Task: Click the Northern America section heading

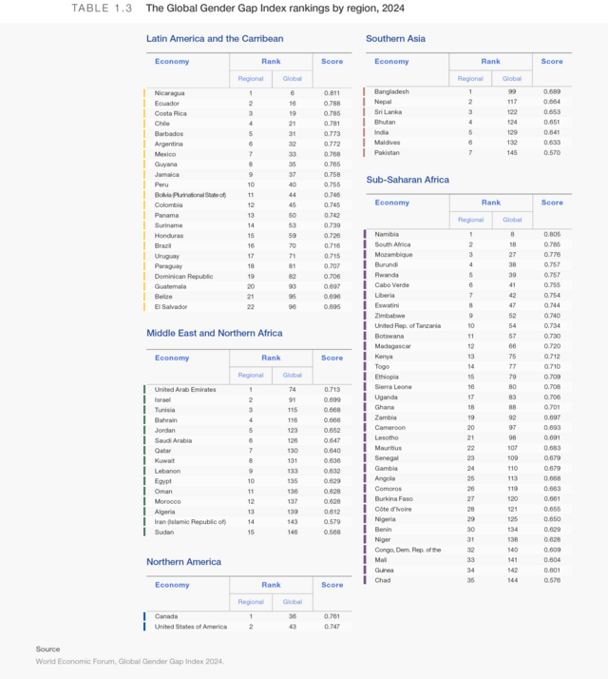Action: (x=185, y=561)
